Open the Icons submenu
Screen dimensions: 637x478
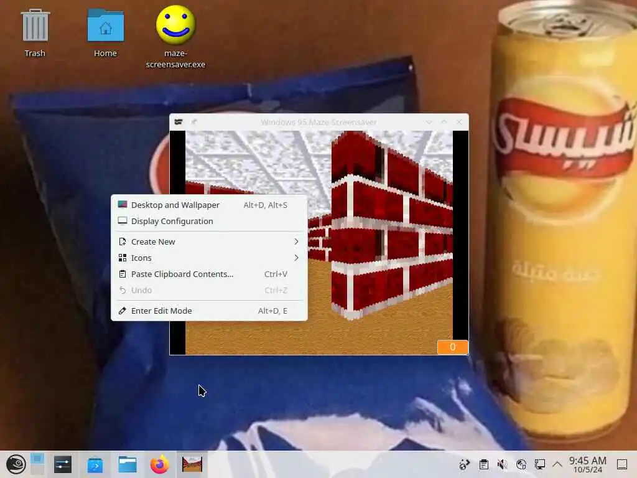pyautogui.click(x=209, y=258)
